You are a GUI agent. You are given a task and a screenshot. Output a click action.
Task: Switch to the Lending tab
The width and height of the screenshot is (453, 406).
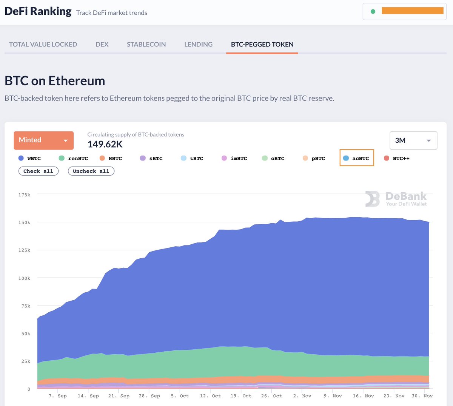click(x=198, y=44)
